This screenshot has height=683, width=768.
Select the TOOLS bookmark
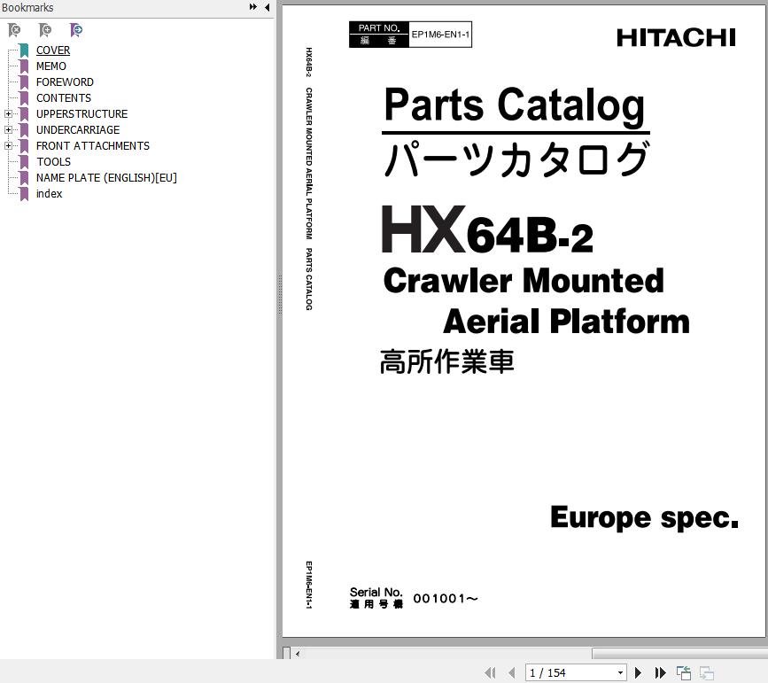53,162
